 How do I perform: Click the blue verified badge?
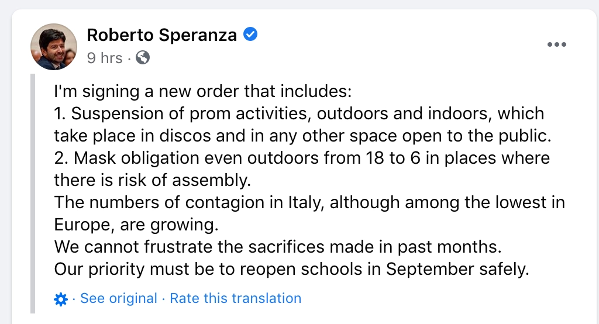(250, 35)
